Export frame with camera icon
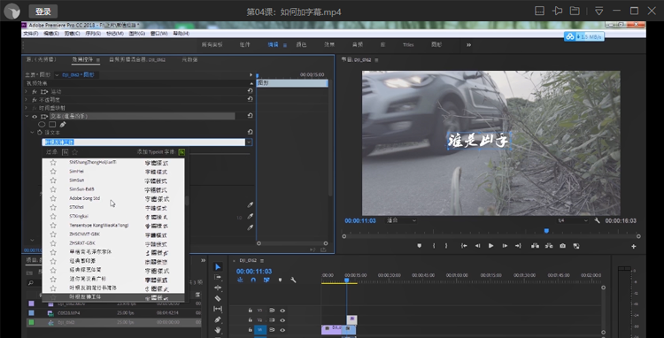The image size is (664, 338). click(x=562, y=246)
